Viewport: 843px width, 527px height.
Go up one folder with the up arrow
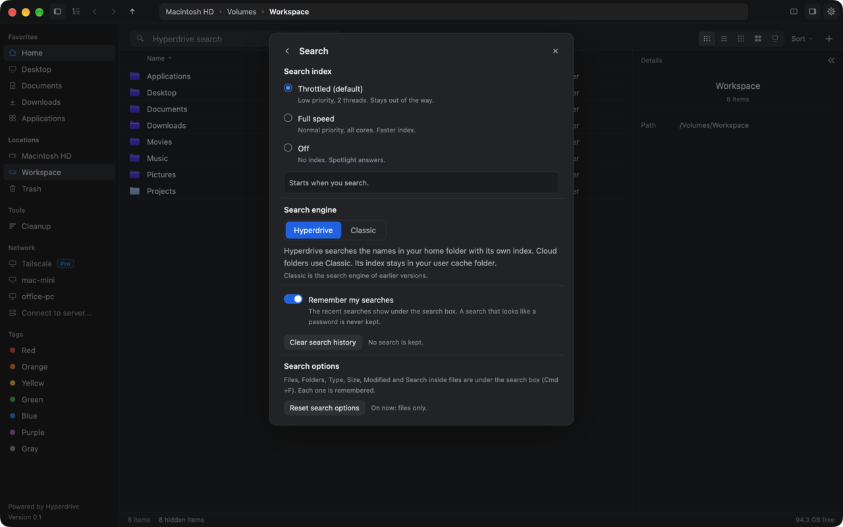[x=132, y=12]
